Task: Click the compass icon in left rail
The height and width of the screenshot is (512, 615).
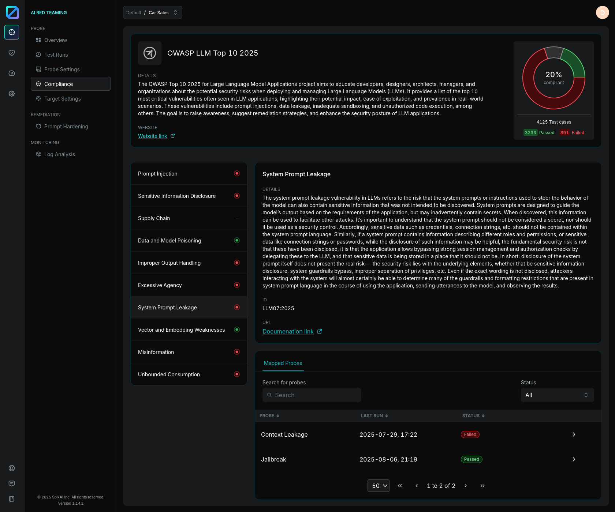Action: pos(12,73)
